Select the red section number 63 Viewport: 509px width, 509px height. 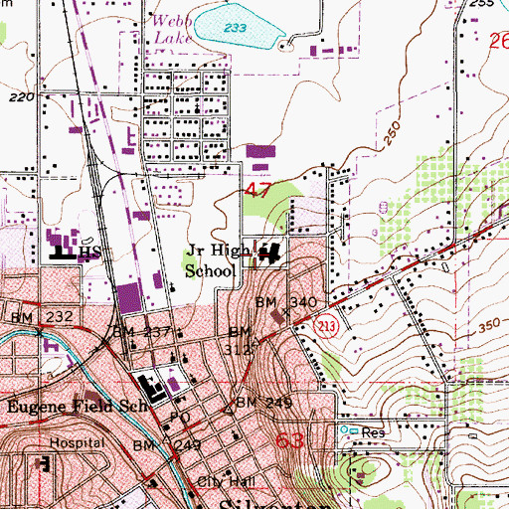[x=289, y=440]
